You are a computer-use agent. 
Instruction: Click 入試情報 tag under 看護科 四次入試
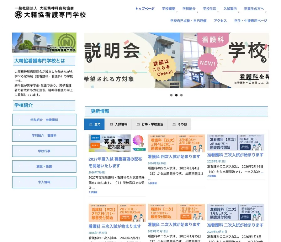pyautogui.click(x=152, y=183)
